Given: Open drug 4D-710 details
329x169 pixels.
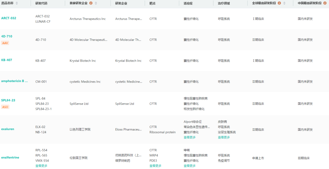Looking at the screenshot, I should click(x=7, y=36).
